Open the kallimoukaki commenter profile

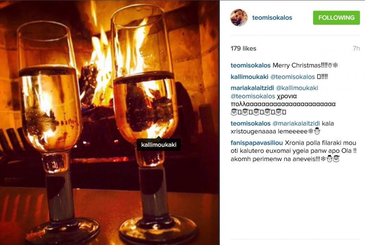[249, 76]
